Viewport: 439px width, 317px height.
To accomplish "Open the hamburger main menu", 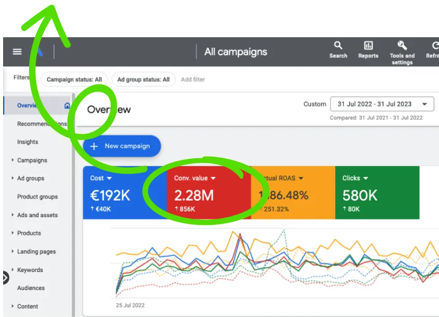I will (x=17, y=52).
